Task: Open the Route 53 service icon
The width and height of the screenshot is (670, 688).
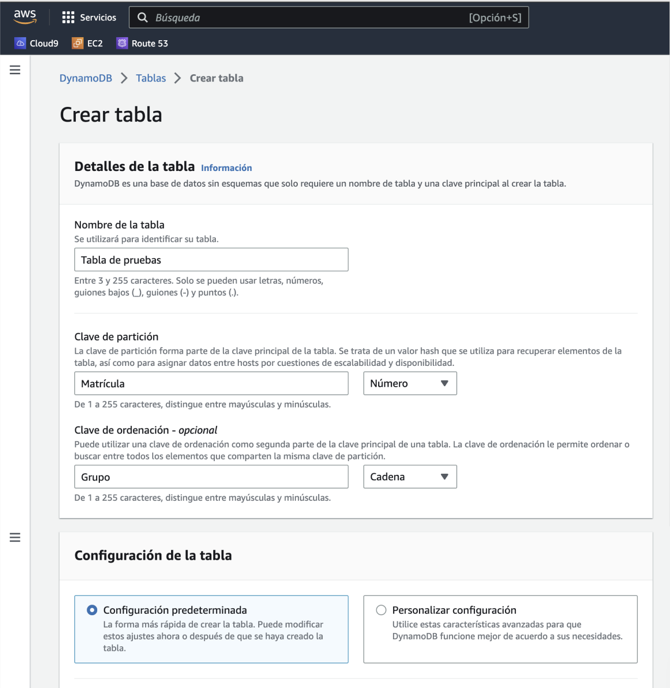Action: click(122, 43)
